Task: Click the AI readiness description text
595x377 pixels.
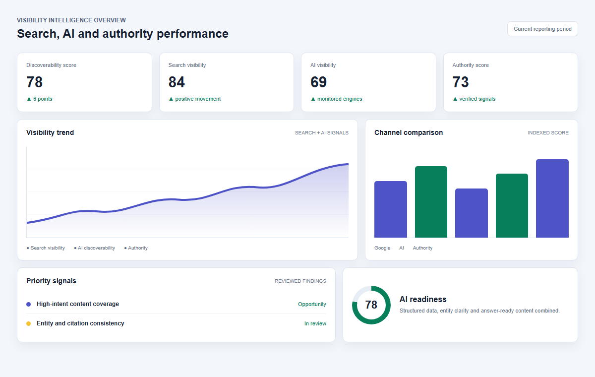Action: coord(479,311)
